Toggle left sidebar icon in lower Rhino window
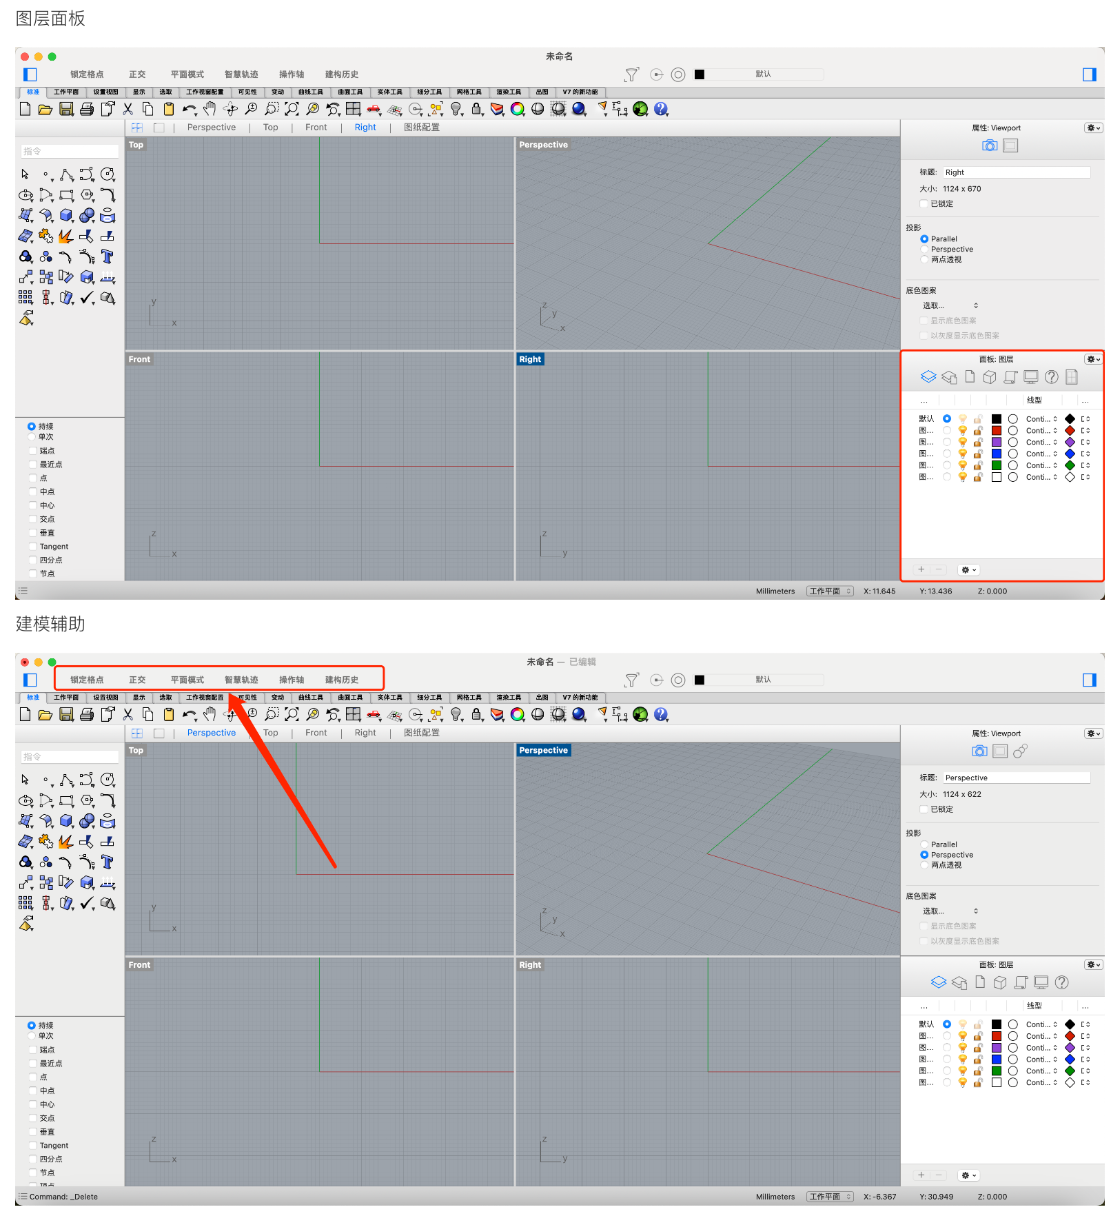The height and width of the screenshot is (1216, 1111). [30, 680]
